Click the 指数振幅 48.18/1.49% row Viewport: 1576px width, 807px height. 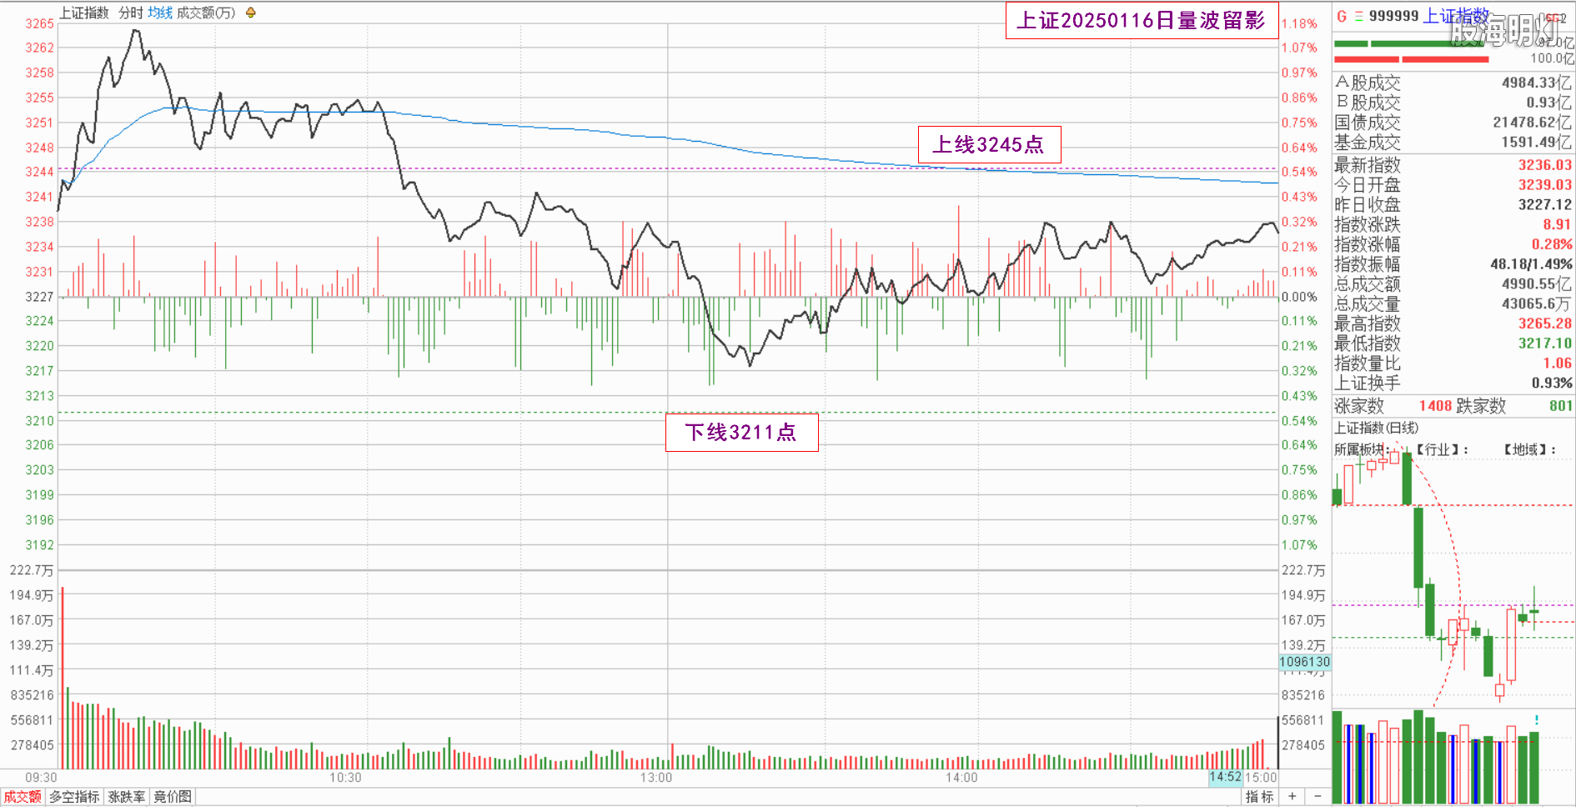(1453, 264)
